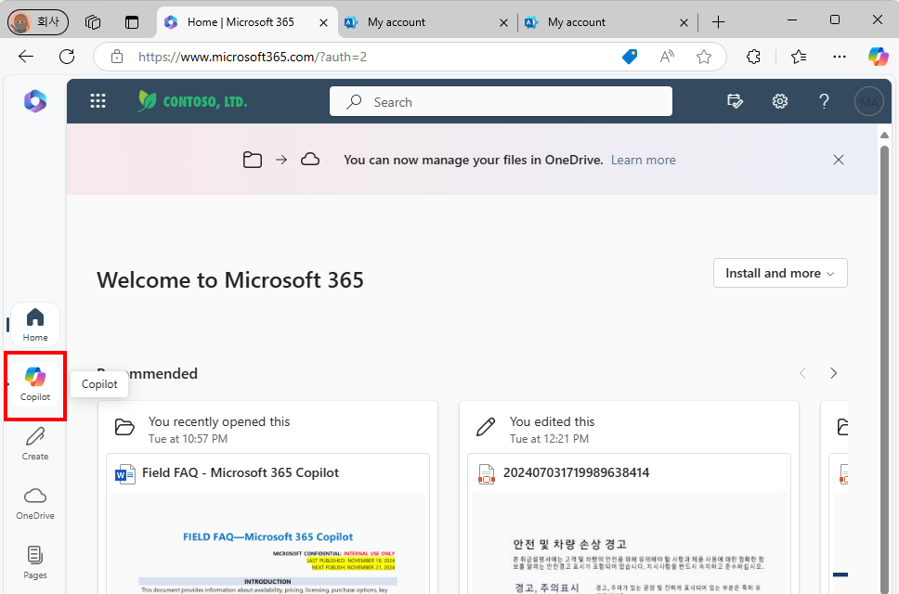Image resolution: width=899 pixels, height=594 pixels.
Task: Click the Welcome to Microsoft 365 heading
Action: (230, 280)
